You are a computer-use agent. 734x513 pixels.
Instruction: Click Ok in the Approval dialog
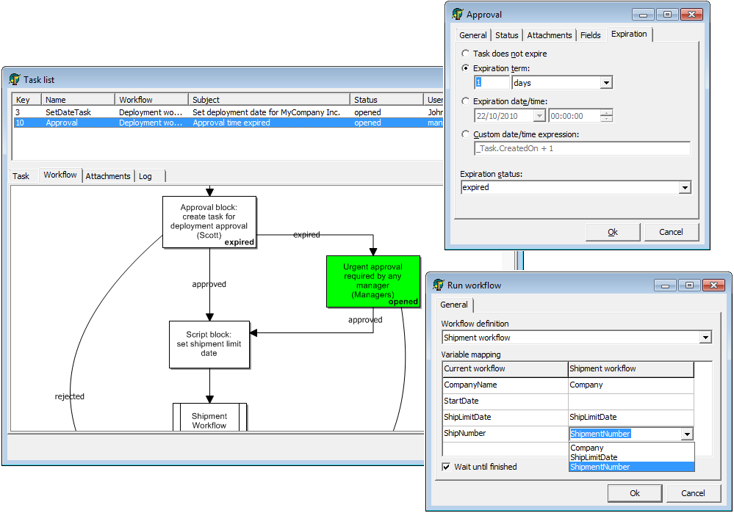613,232
